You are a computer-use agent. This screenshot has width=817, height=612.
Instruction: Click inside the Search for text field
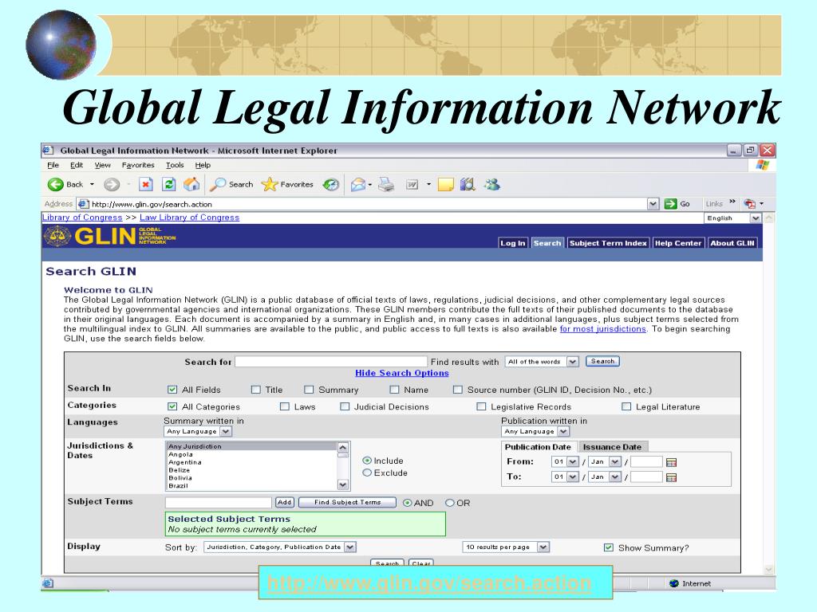point(331,362)
